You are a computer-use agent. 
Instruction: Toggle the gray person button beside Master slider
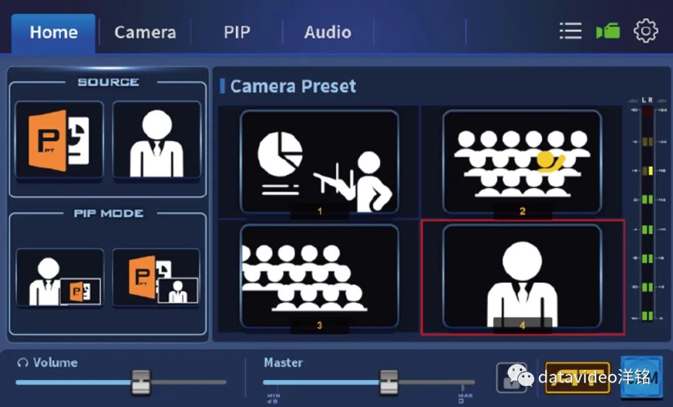(x=511, y=378)
